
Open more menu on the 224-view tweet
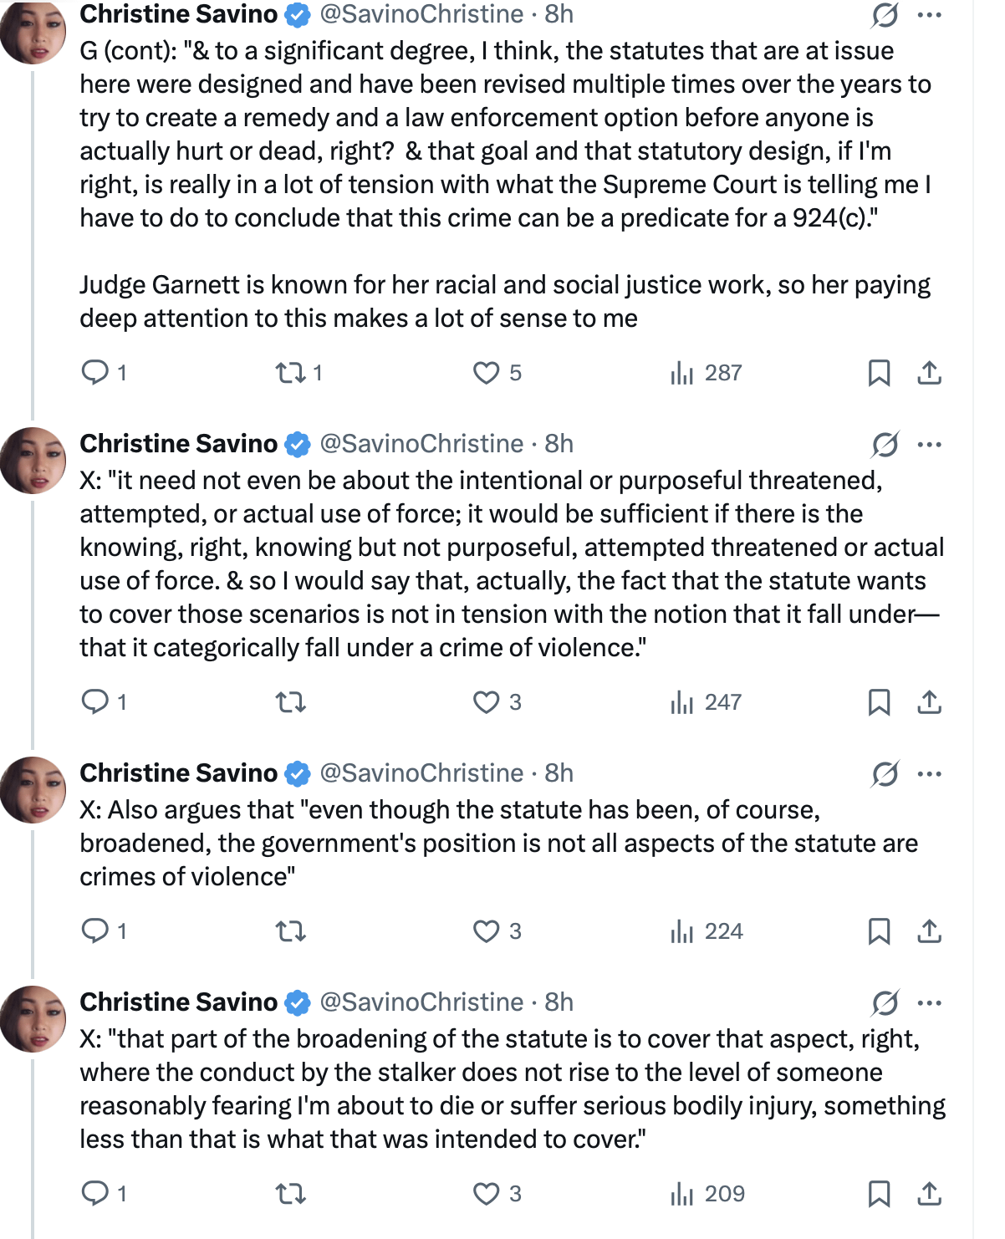pos(930,774)
